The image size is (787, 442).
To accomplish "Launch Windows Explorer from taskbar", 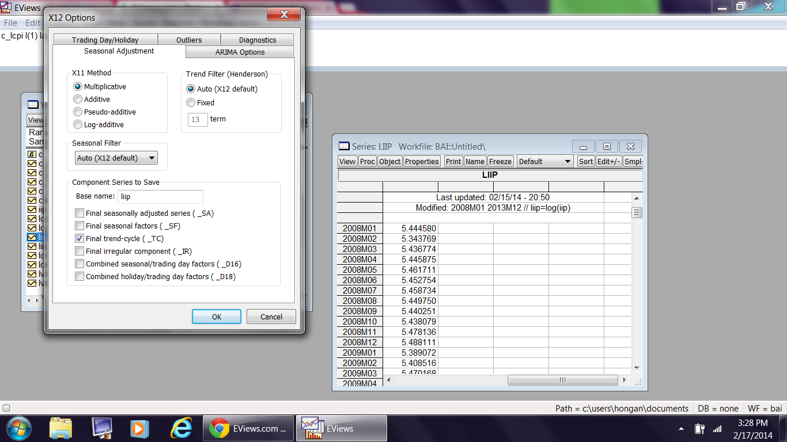I will [x=60, y=428].
